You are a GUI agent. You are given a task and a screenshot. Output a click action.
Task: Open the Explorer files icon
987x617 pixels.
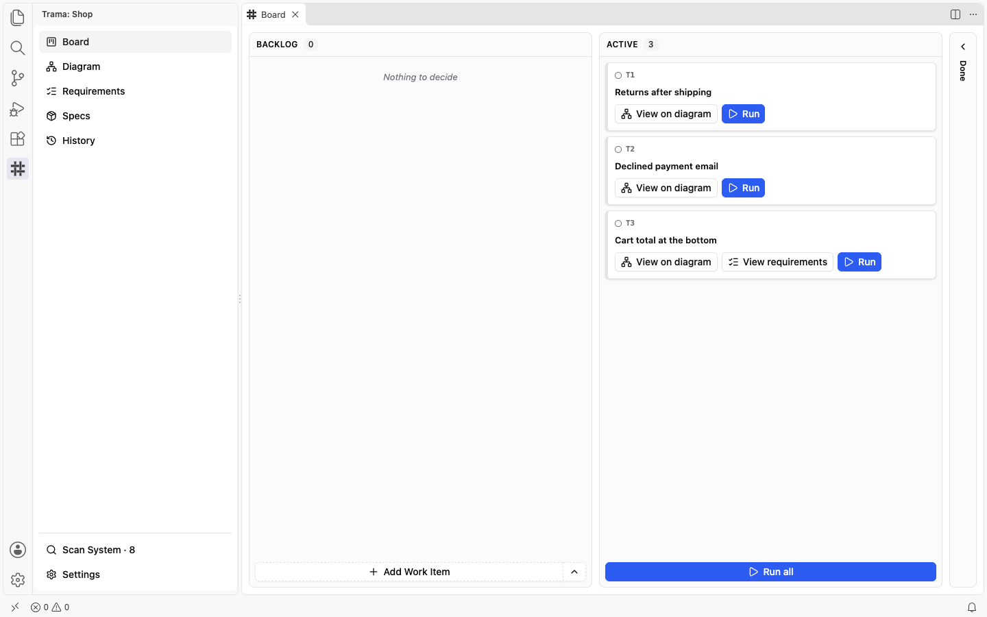(x=18, y=17)
